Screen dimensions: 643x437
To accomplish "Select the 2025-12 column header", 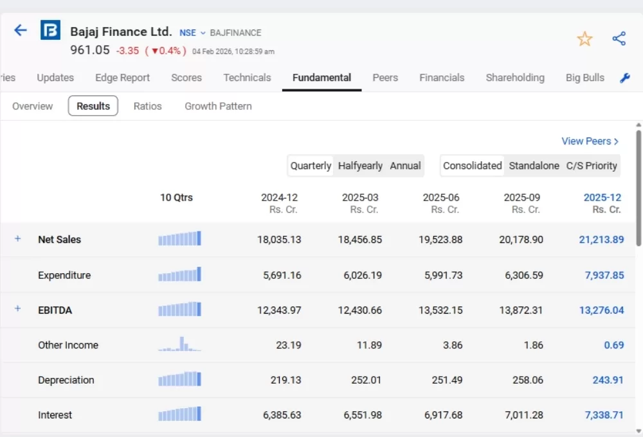I will [x=602, y=197].
